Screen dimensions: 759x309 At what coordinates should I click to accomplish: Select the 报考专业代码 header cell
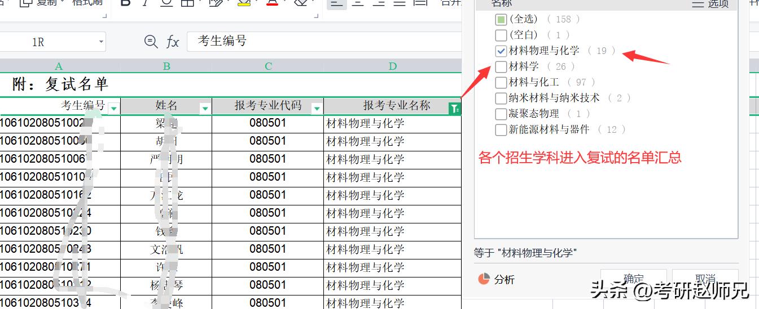coord(268,106)
